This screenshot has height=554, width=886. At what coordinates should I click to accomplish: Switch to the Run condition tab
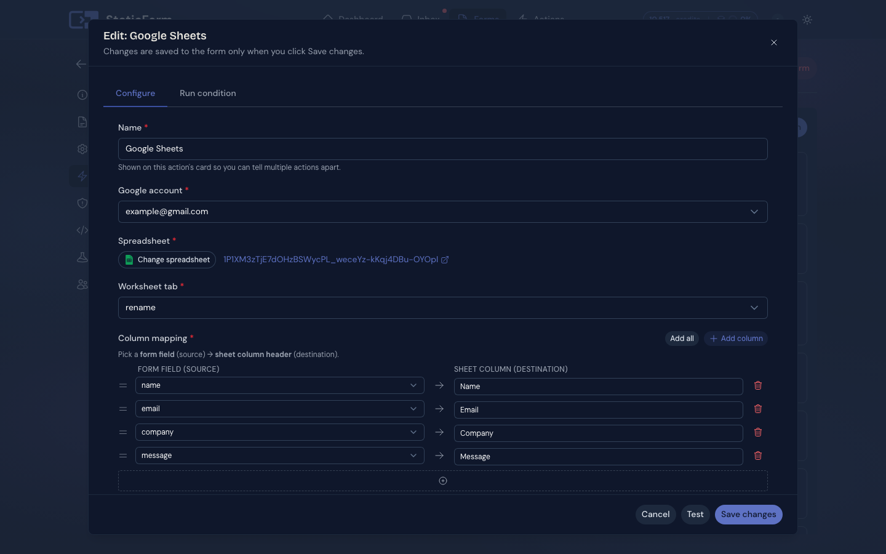(208, 93)
